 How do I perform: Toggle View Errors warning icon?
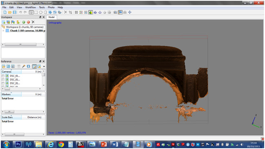coord(39,66)
